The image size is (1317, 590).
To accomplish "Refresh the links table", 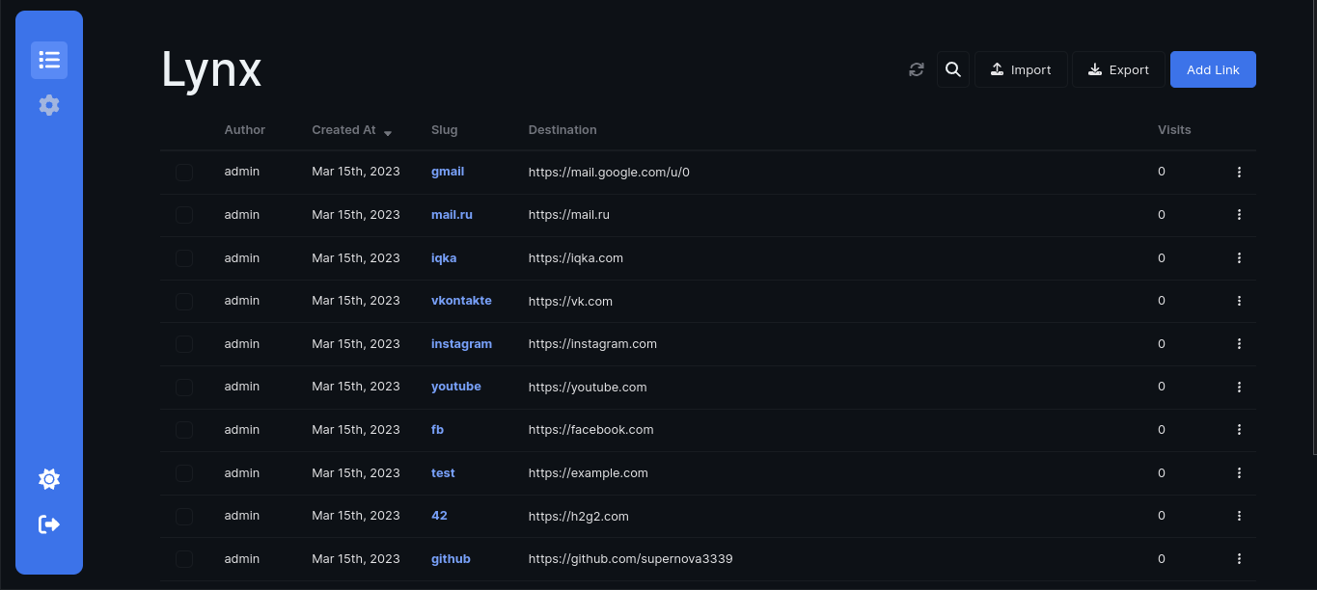I will (916, 69).
